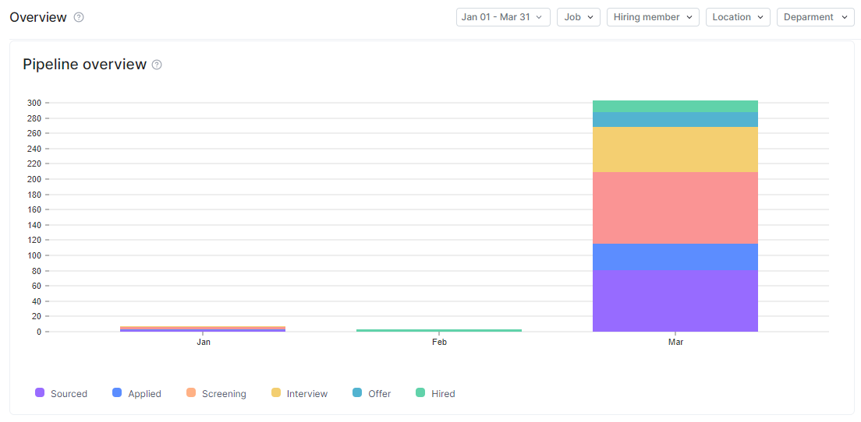This screenshot has width=861, height=422.
Task: Expand the Deparment filter dropdown
Action: coord(816,17)
